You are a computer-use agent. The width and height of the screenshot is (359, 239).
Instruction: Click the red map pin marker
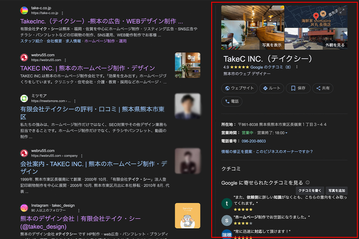(315, 16)
